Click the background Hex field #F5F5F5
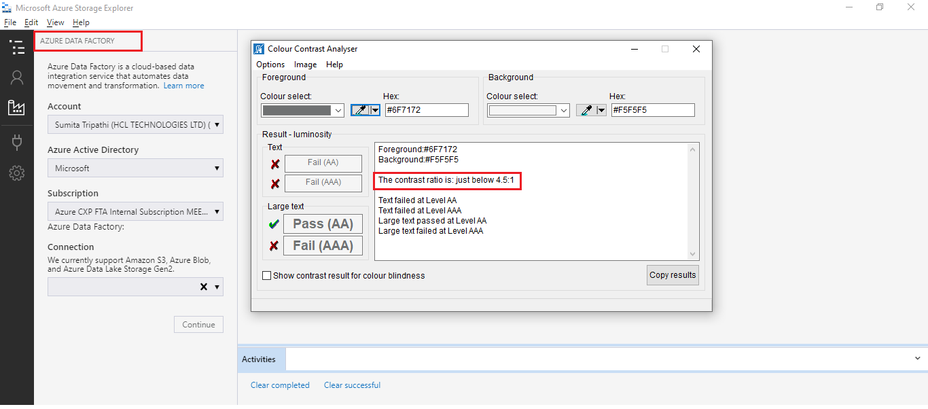This screenshot has width=928, height=409. point(653,110)
